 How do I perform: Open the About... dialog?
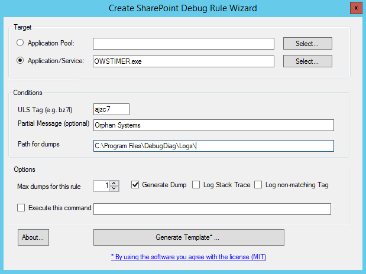tap(34, 237)
